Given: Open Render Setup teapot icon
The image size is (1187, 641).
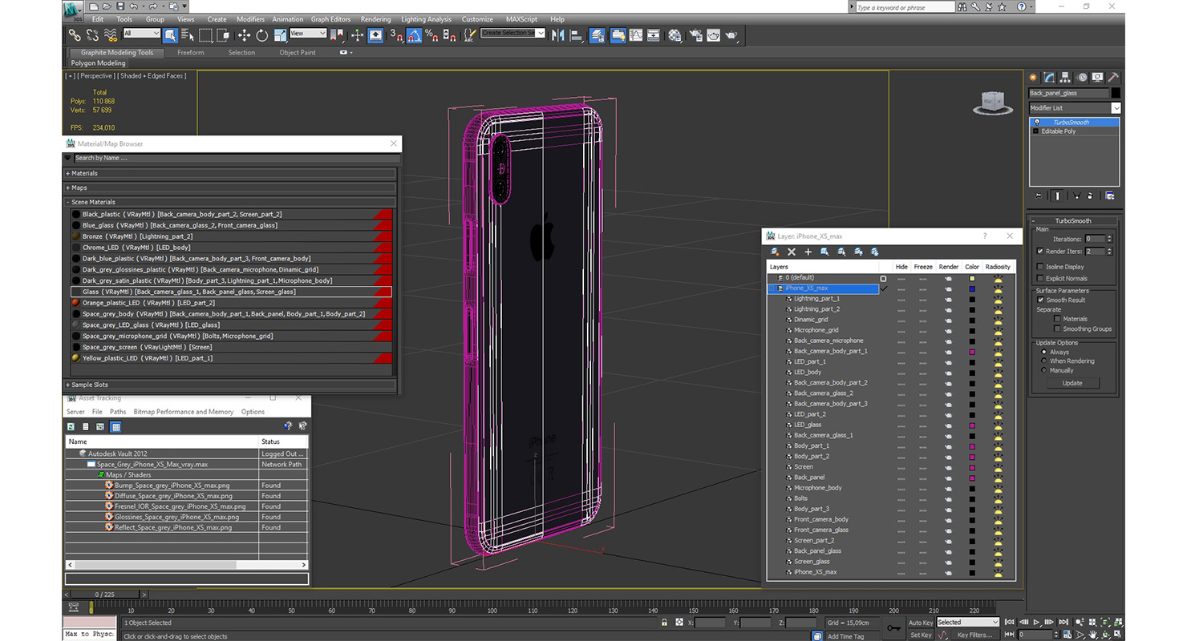Looking at the screenshot, I should [x=695, y=34].
